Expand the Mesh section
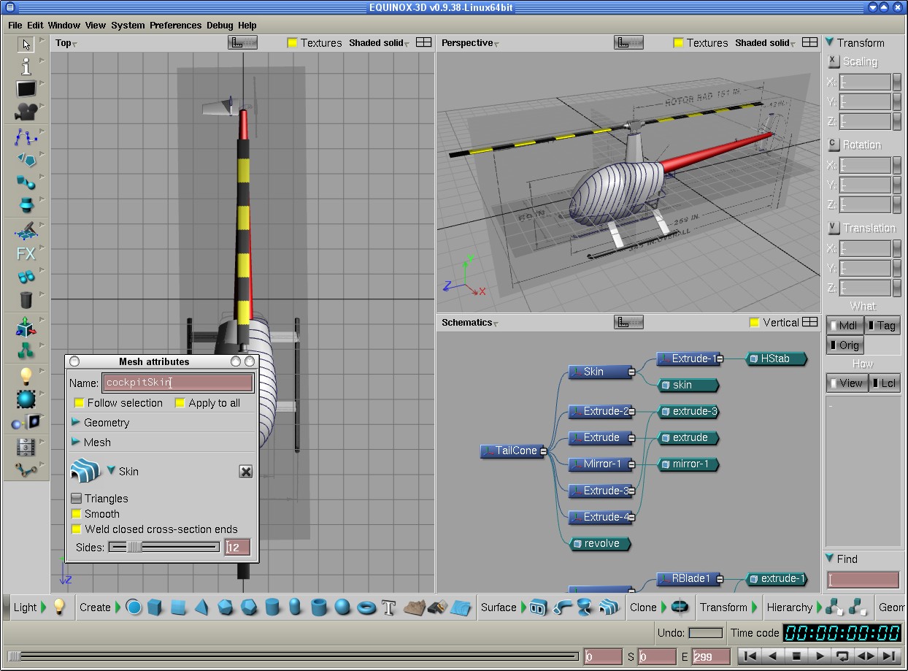The width and height of the screenshot is (908, 671). pos(76,442)
